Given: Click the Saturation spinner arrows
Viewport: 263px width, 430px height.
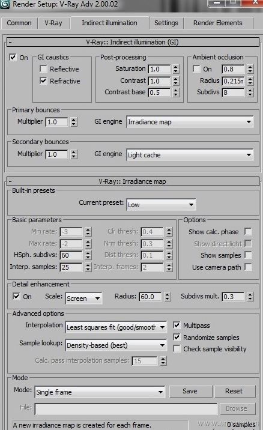Looking at the screenshot, I should tap(176, 69).
